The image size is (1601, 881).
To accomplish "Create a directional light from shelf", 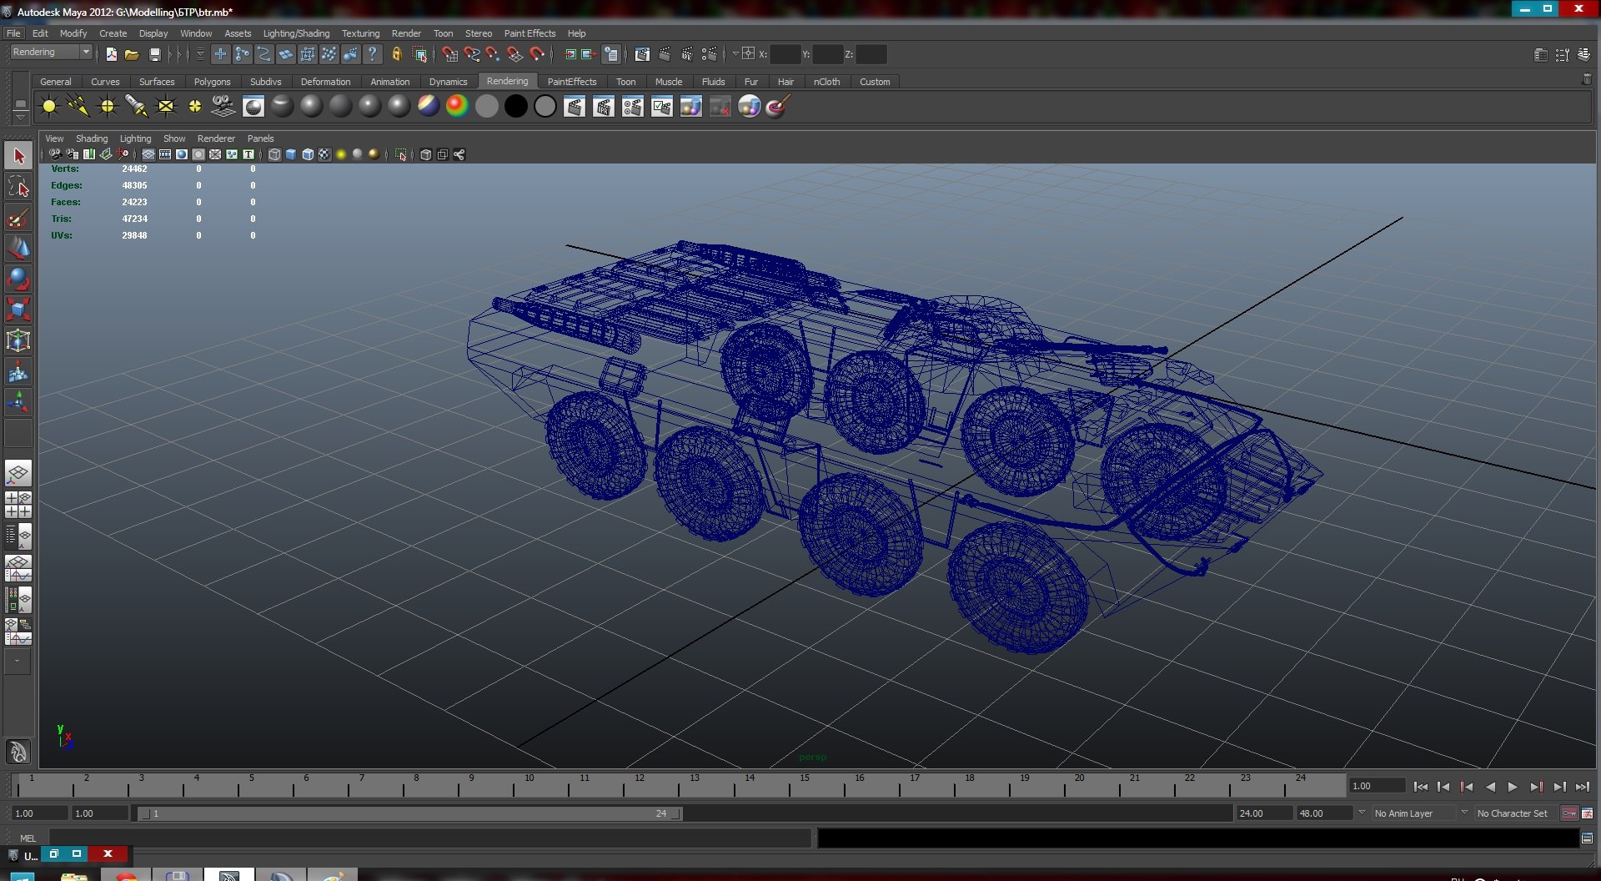I will [78, 106].
